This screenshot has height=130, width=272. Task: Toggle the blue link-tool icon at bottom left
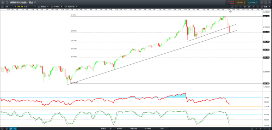click(15, 129)
